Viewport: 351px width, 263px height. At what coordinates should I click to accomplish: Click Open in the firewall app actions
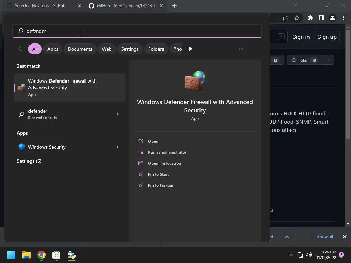[x=153, y=141]
